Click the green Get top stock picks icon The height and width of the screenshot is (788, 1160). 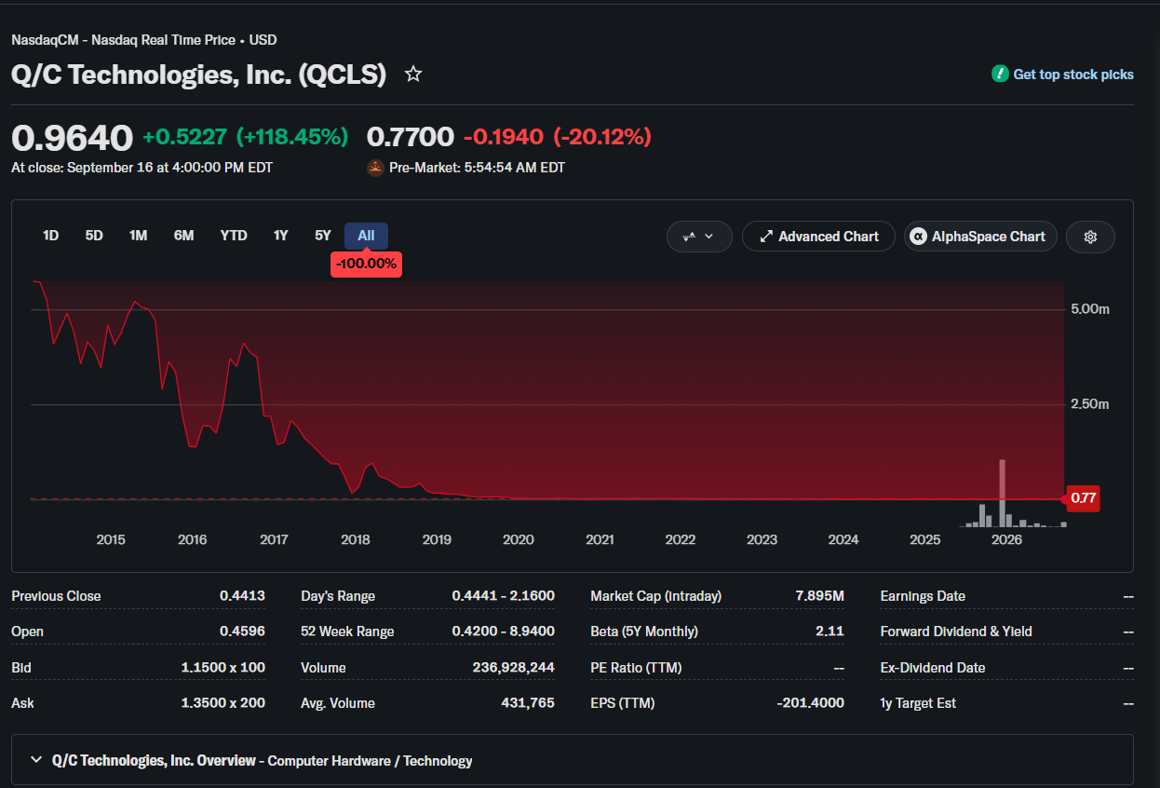[1000, 74]
